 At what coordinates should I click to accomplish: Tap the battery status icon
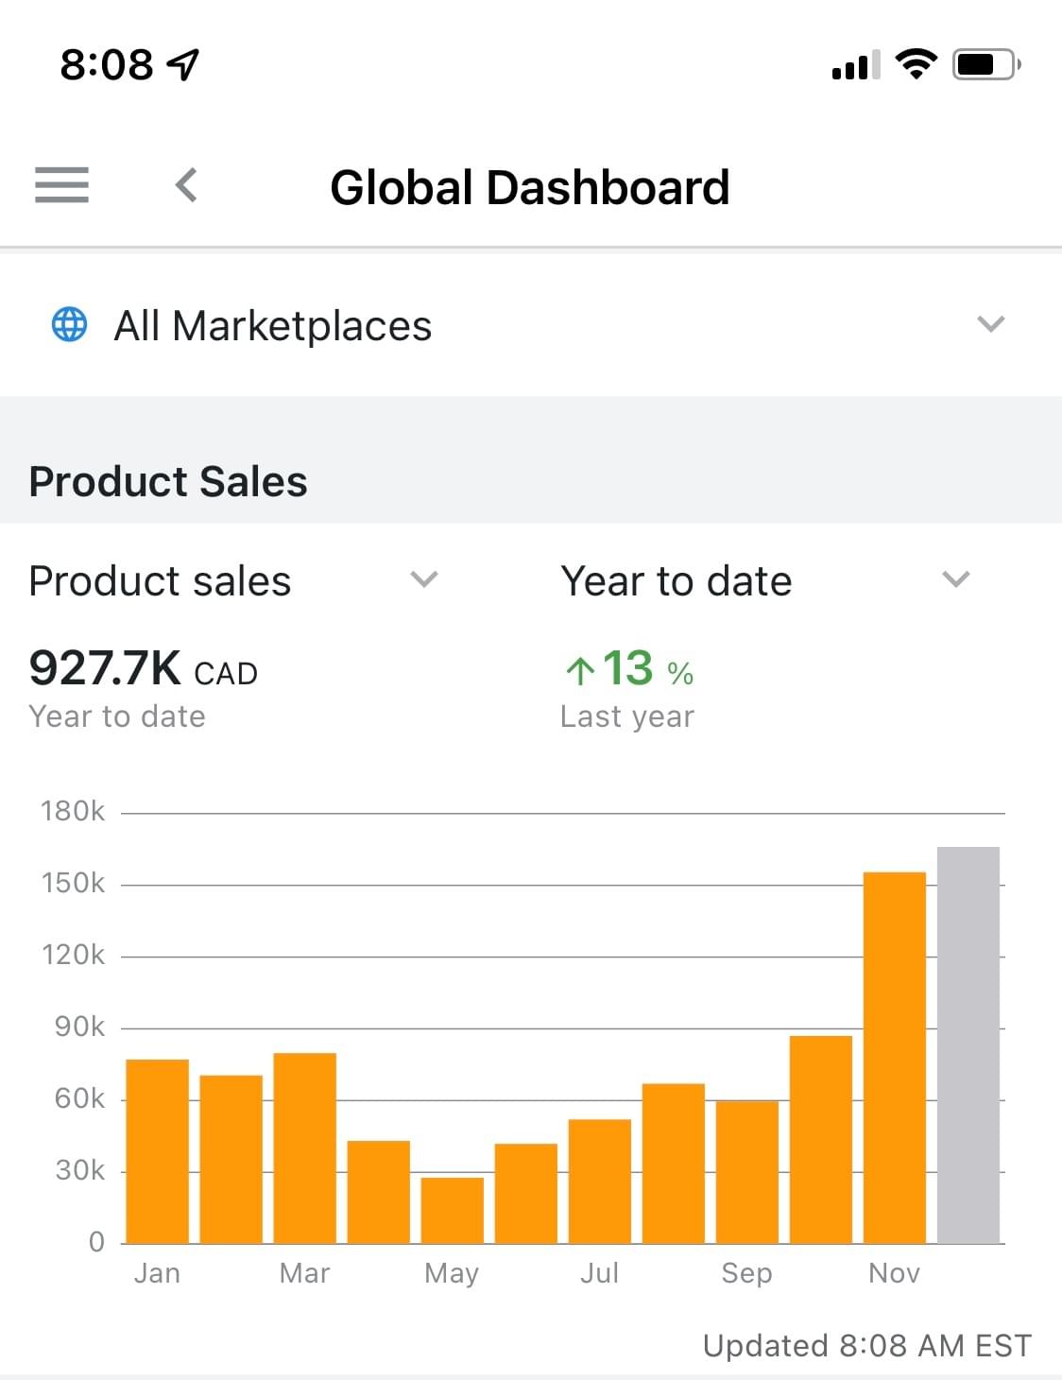tap(985, 64)
